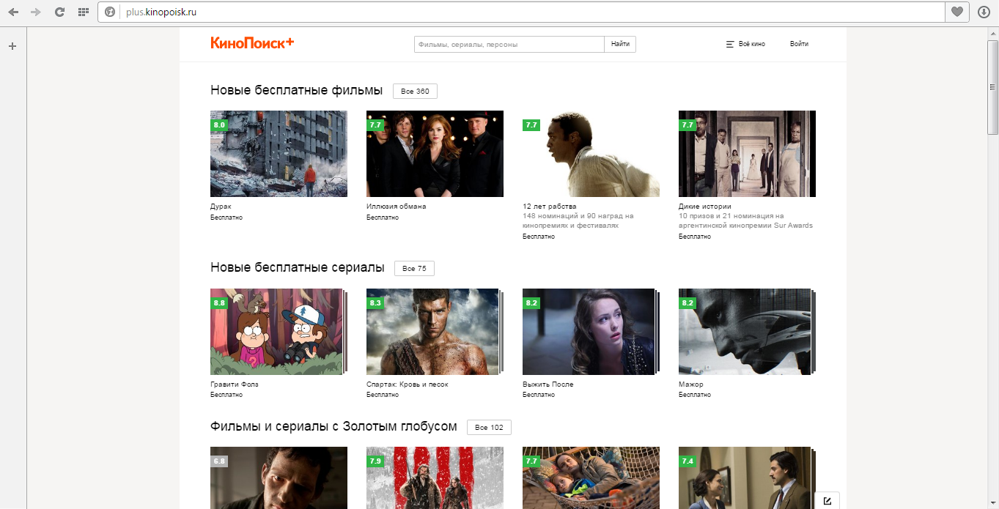Click the 'Мажор' title link
The height and width of the screenshot is (509, 999).
[690, 384]
